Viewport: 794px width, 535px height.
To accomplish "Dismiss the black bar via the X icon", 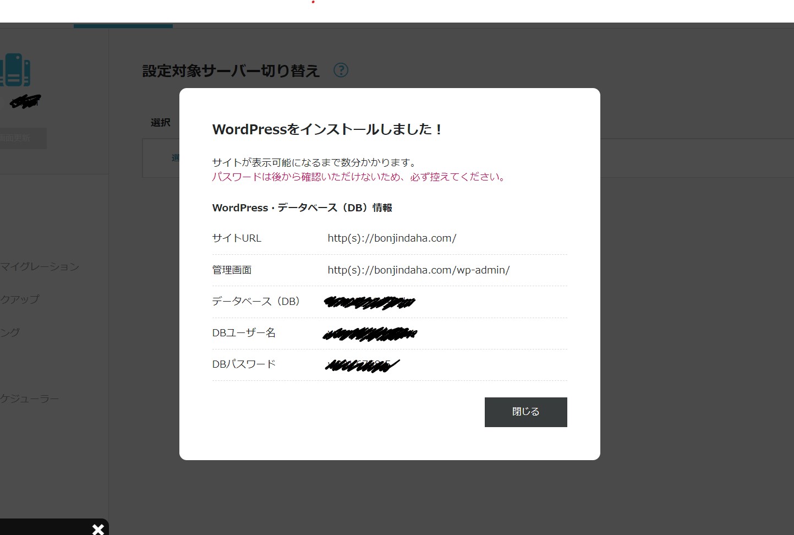I will point(98,529).
